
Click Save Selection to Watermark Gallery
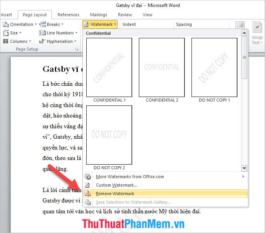166,202
